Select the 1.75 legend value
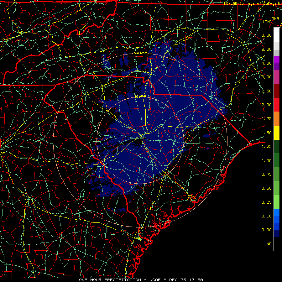This screenshot has width=282, height=282. 267,119
